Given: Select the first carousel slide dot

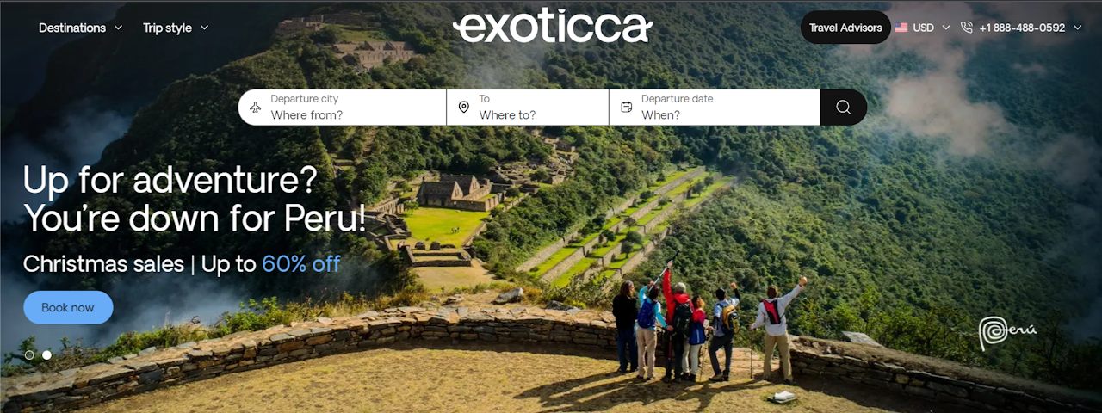Looking at the screenshot, I should (x=29, y=354).
